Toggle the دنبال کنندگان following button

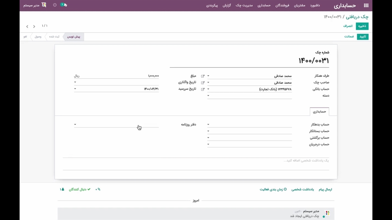pos(80,189)
